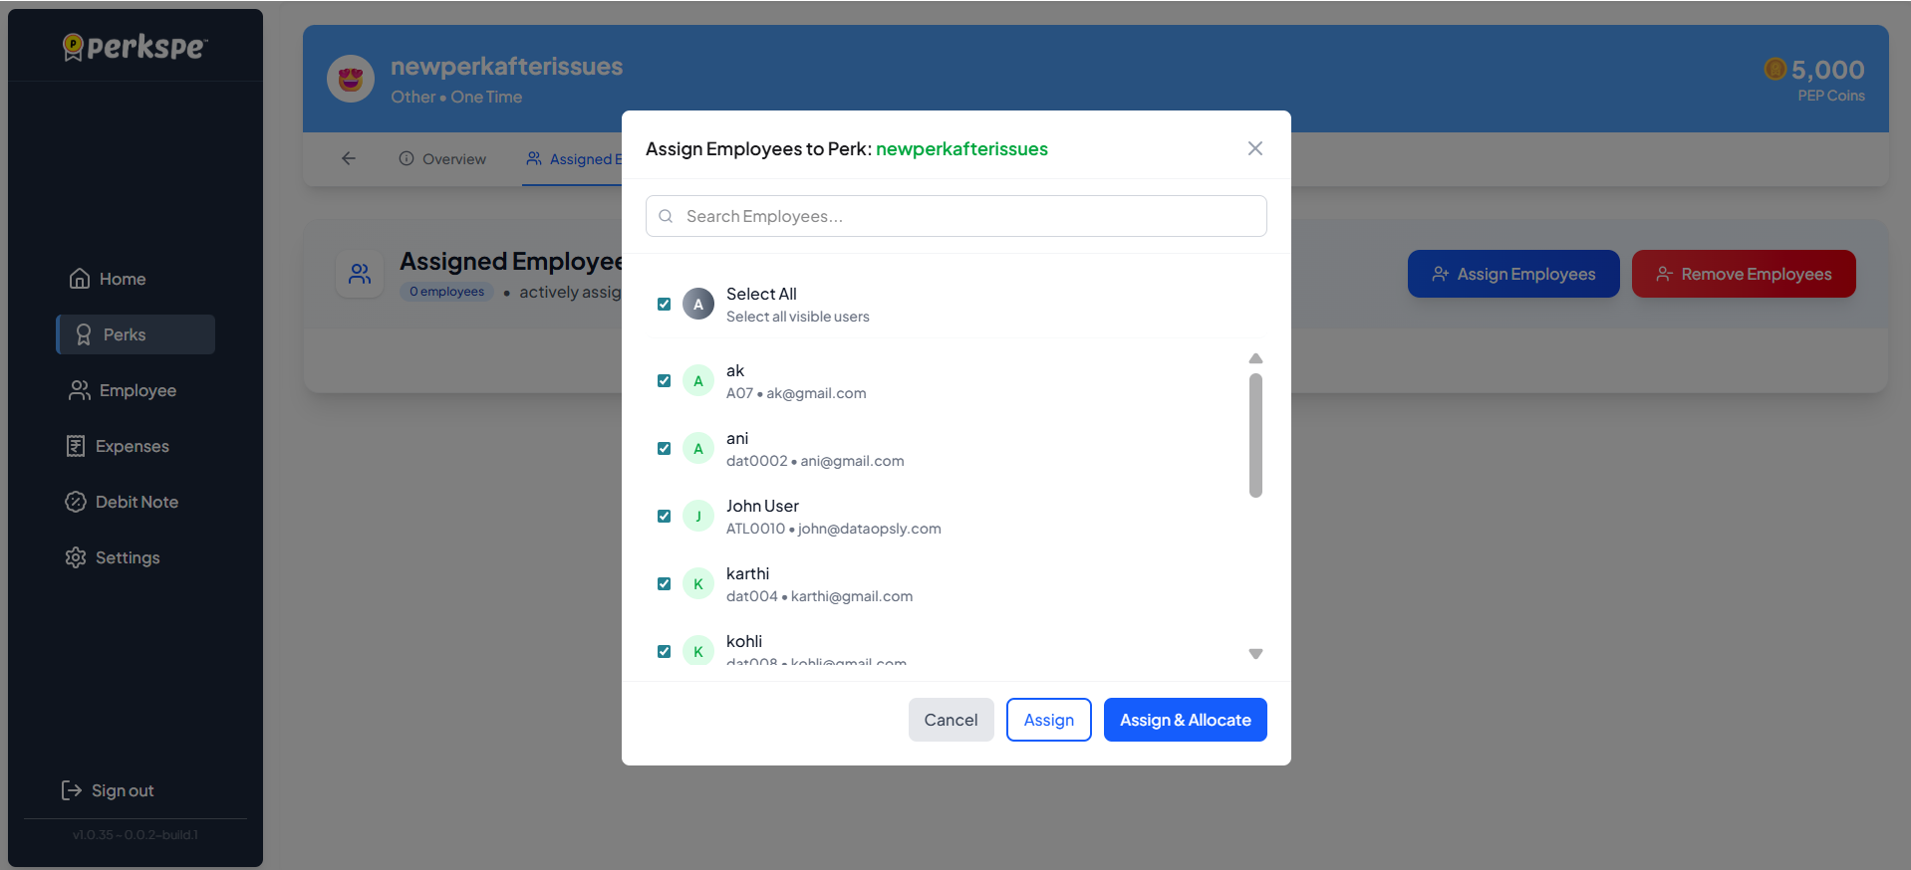The width and height of the screenshot is (1911, 870).
Task: Open Employee menu in sidebar
Action: point(123,390)
